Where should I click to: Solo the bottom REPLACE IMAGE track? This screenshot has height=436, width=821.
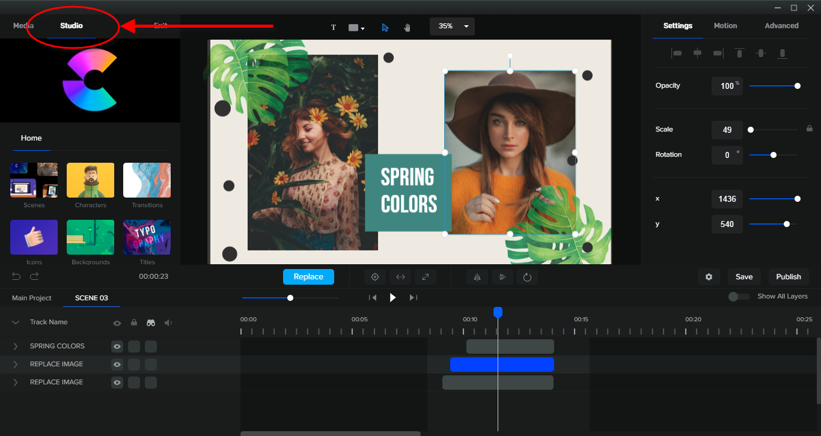pyautogui.click(x=151, y=383)
